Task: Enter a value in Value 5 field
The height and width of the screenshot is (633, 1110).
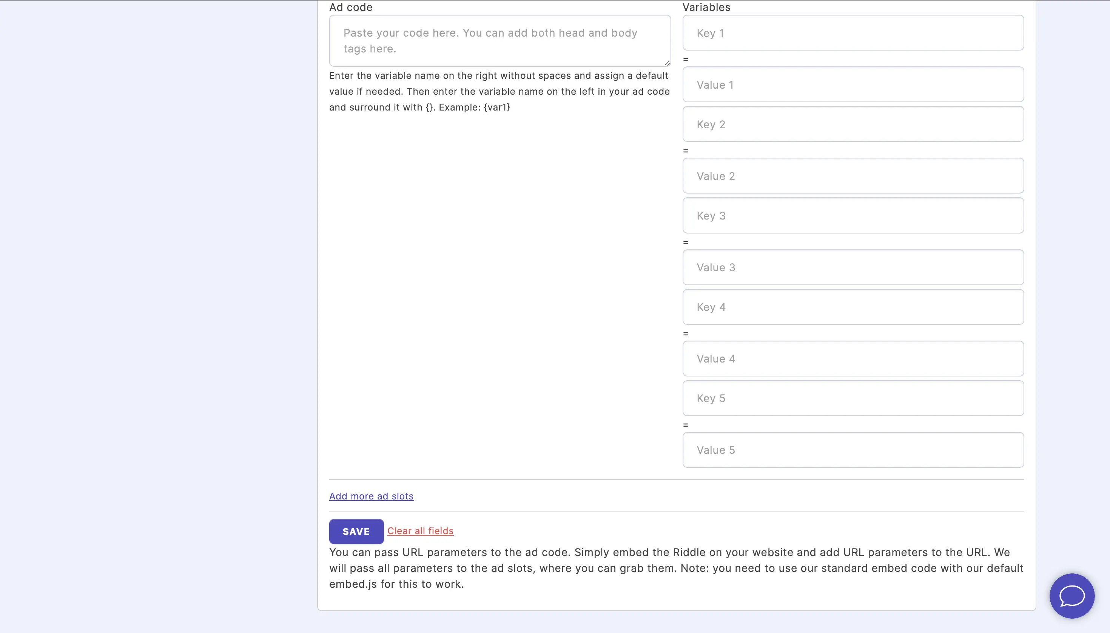Action: (853, 450)
